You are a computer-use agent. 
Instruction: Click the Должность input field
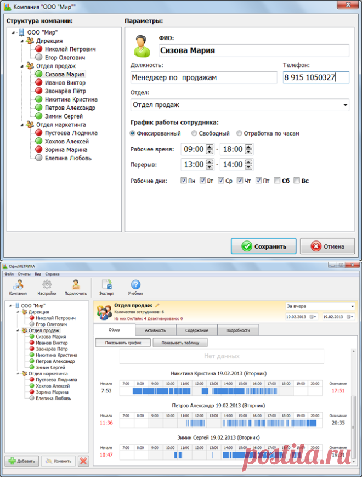point(203,77)
